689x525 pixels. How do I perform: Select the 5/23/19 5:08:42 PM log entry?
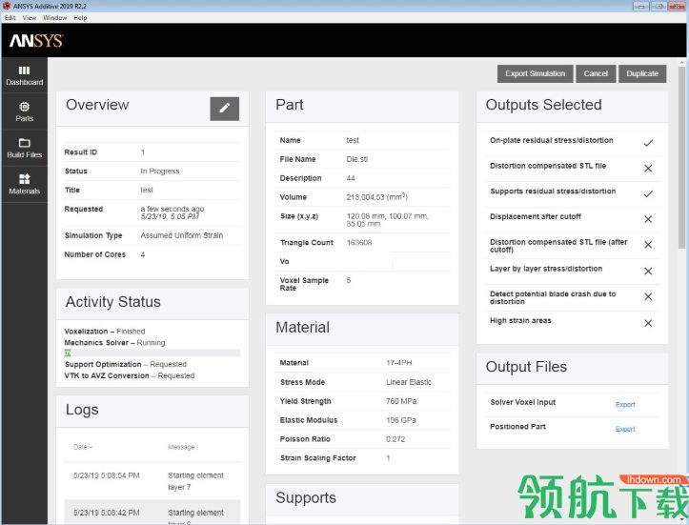152,513
